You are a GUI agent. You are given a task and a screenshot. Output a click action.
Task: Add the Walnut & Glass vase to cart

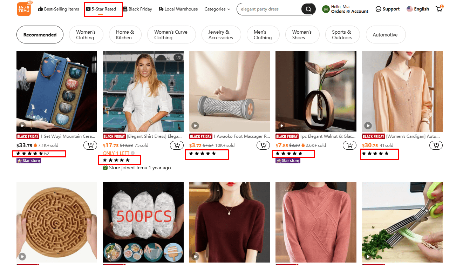click(349, 145)
